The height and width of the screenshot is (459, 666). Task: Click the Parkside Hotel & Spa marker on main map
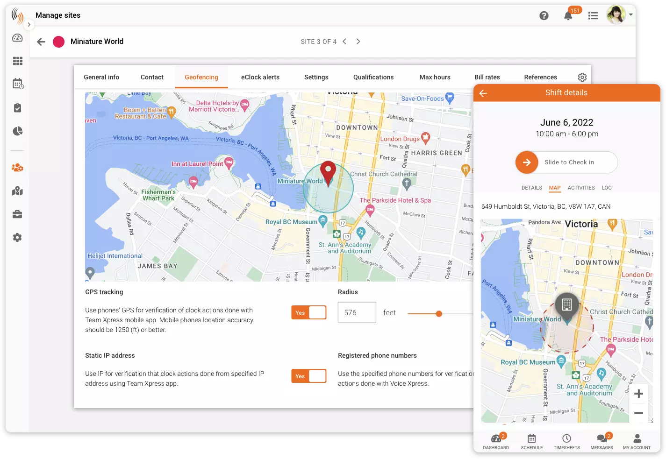(370, 210)
